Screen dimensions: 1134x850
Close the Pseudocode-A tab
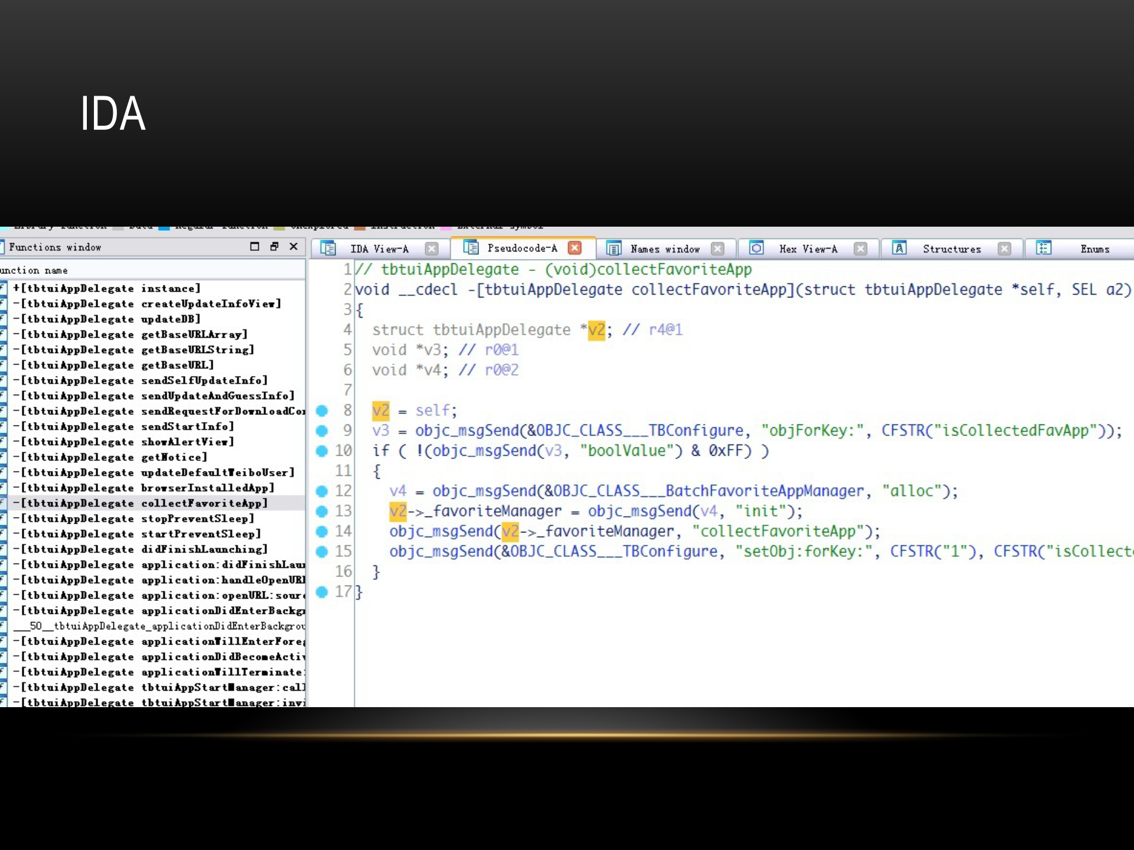coord(574,248)
